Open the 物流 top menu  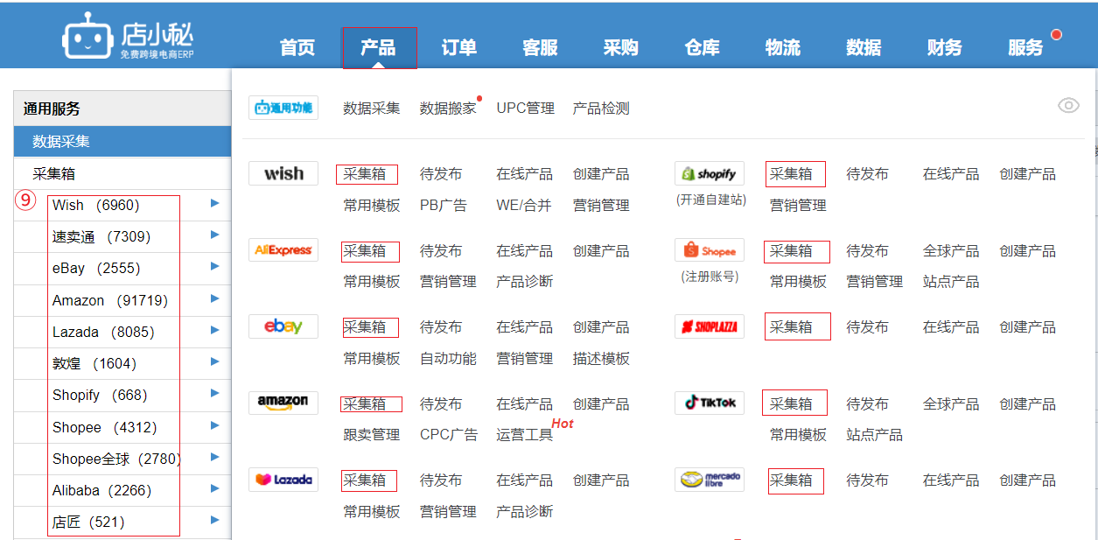[783, 47]
